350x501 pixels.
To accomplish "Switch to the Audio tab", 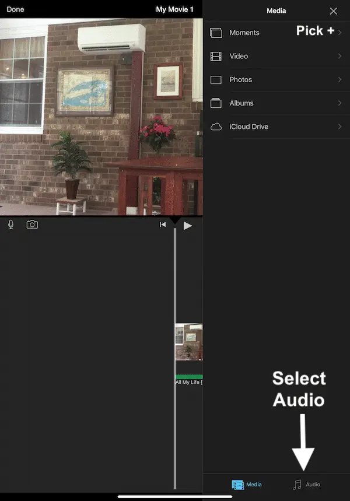I will pyautogui.click(x=307, y=485).
